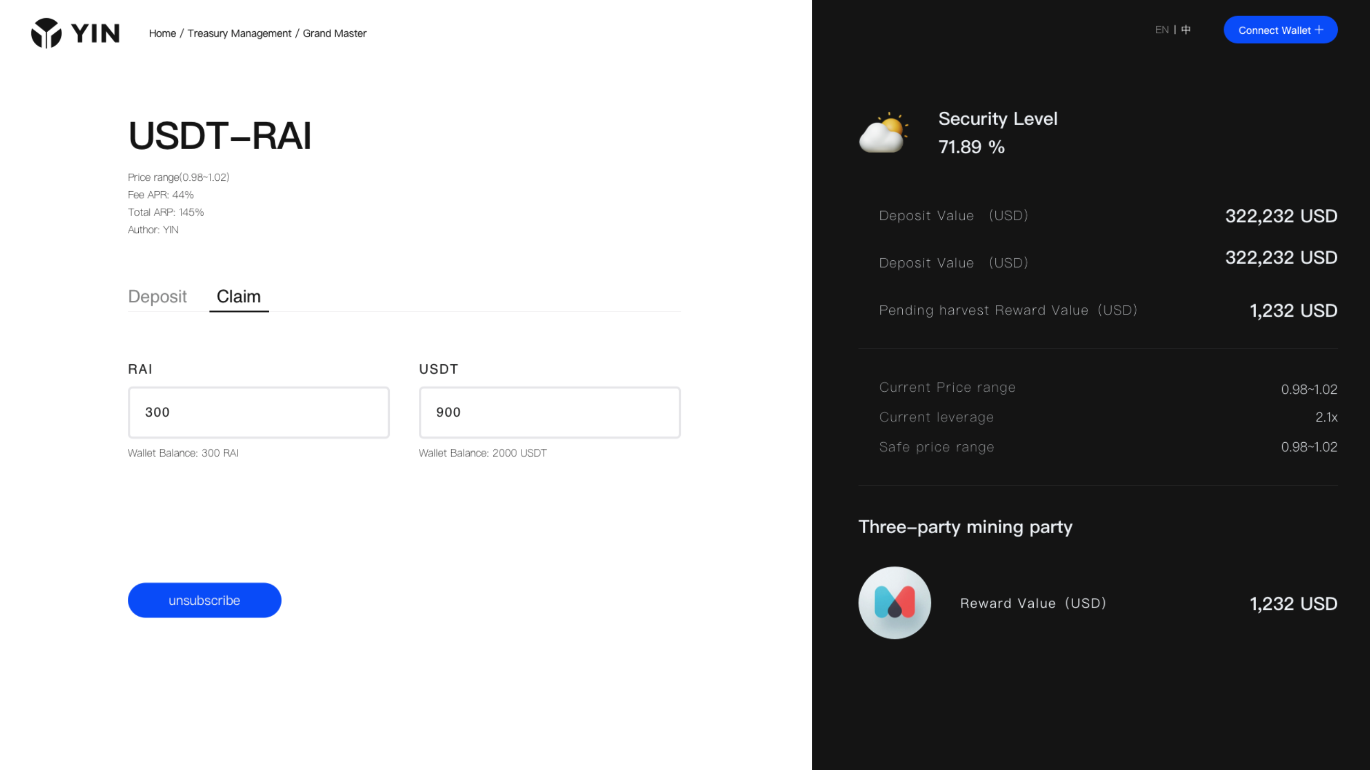Focus the USDT amount input field
Image resolution: width=1370 pixels, height=770 pixels.
(550, 412)
